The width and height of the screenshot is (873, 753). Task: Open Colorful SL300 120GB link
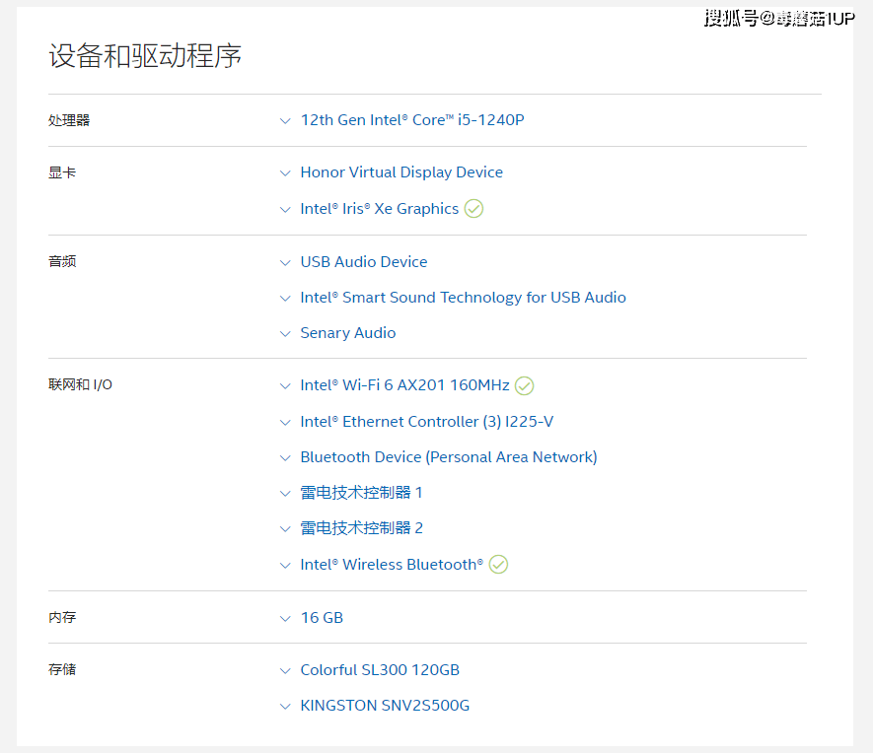[x=380, y=670]
